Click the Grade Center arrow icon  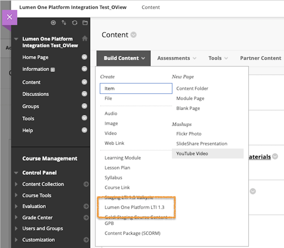[86, 218]
